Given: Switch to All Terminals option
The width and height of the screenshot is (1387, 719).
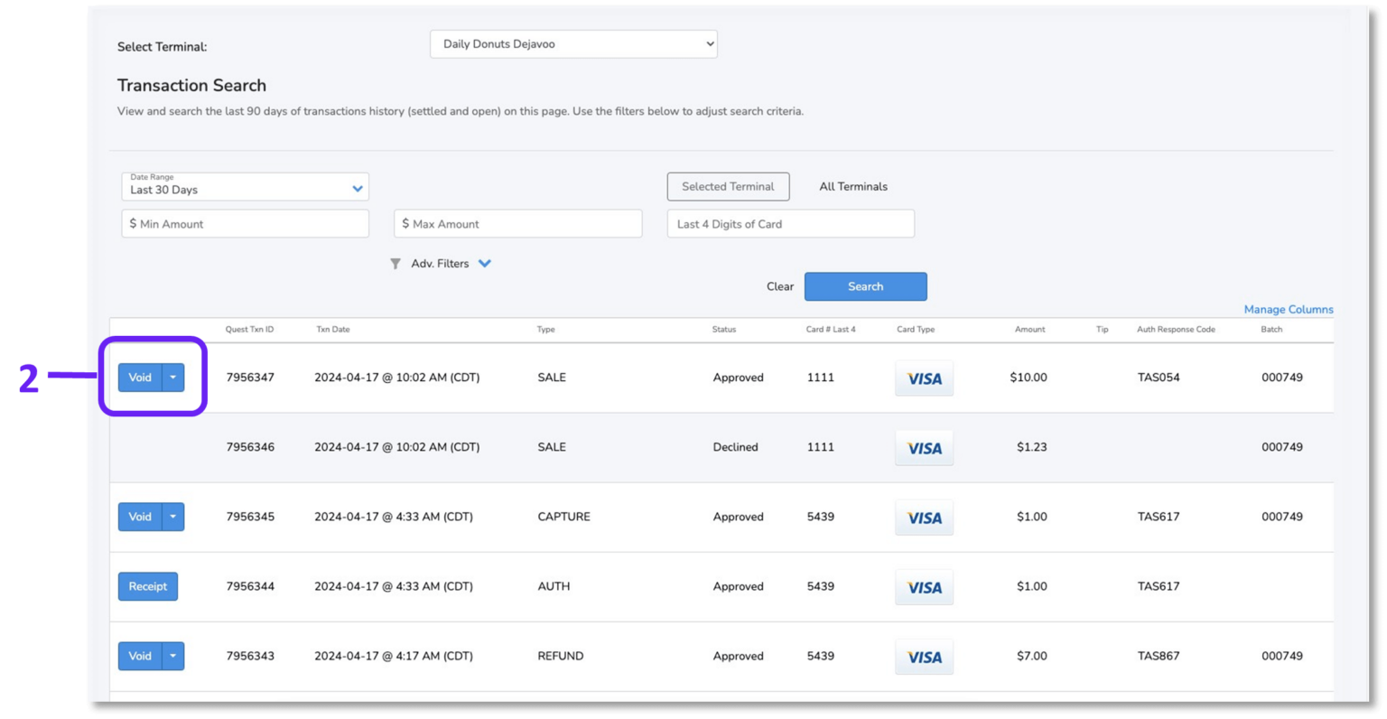Looking at the screenshot, I should point(853,187).
